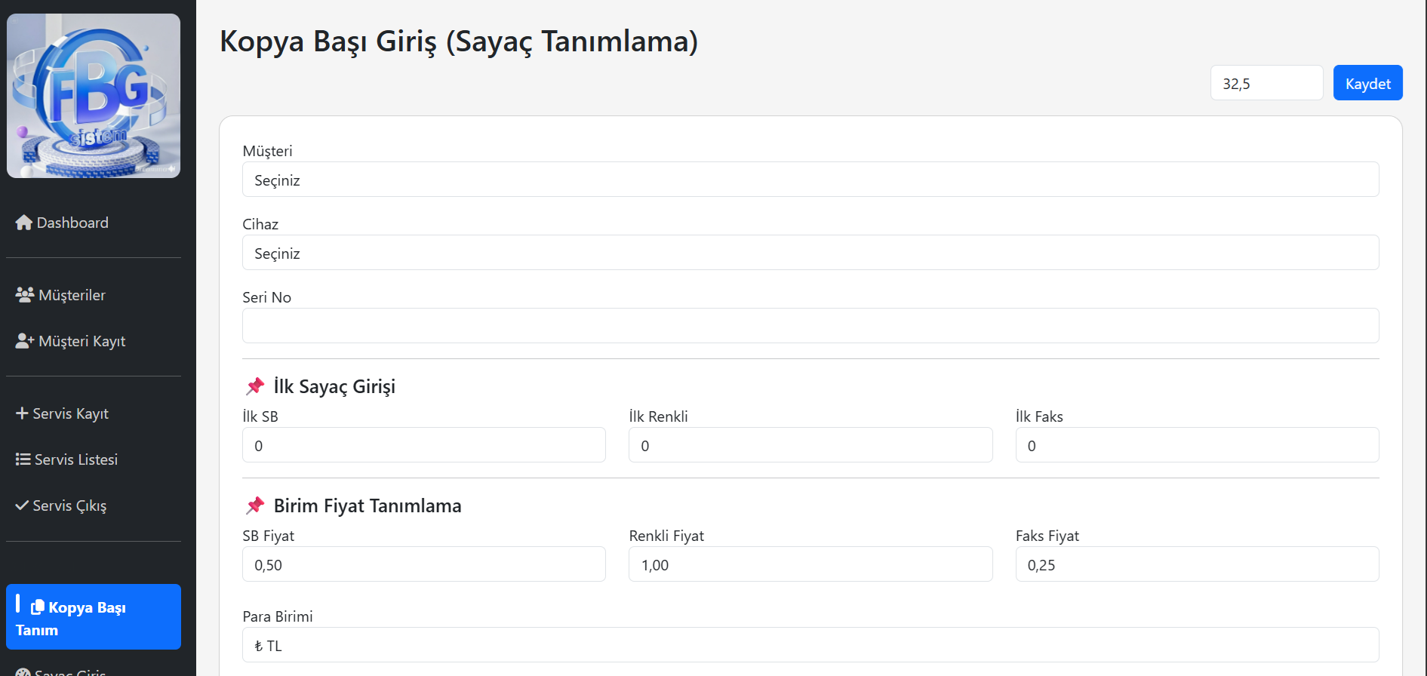This screenshot has height=676, width=1427.
Task: Click the Müşteri Kayıt add-user icon
Action: 25,341
